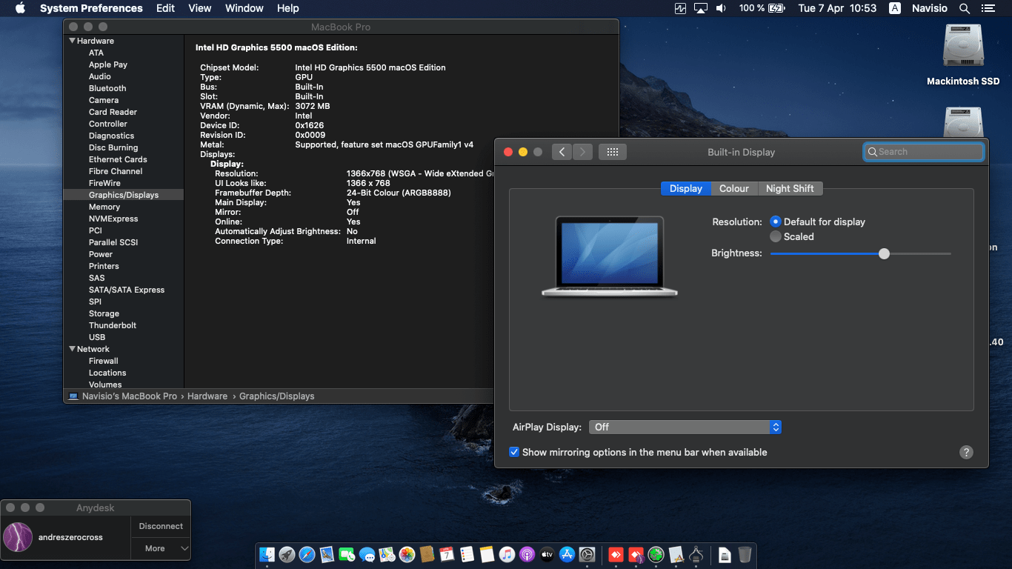The height and width of the screenshot is (569, 1012).
Task: Toggle Show mirroring options checkbox
Action: [514, 452]
